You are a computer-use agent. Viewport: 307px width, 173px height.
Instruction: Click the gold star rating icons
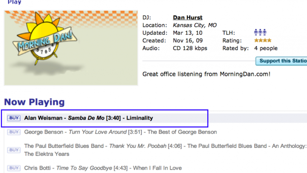click(262, 40)
